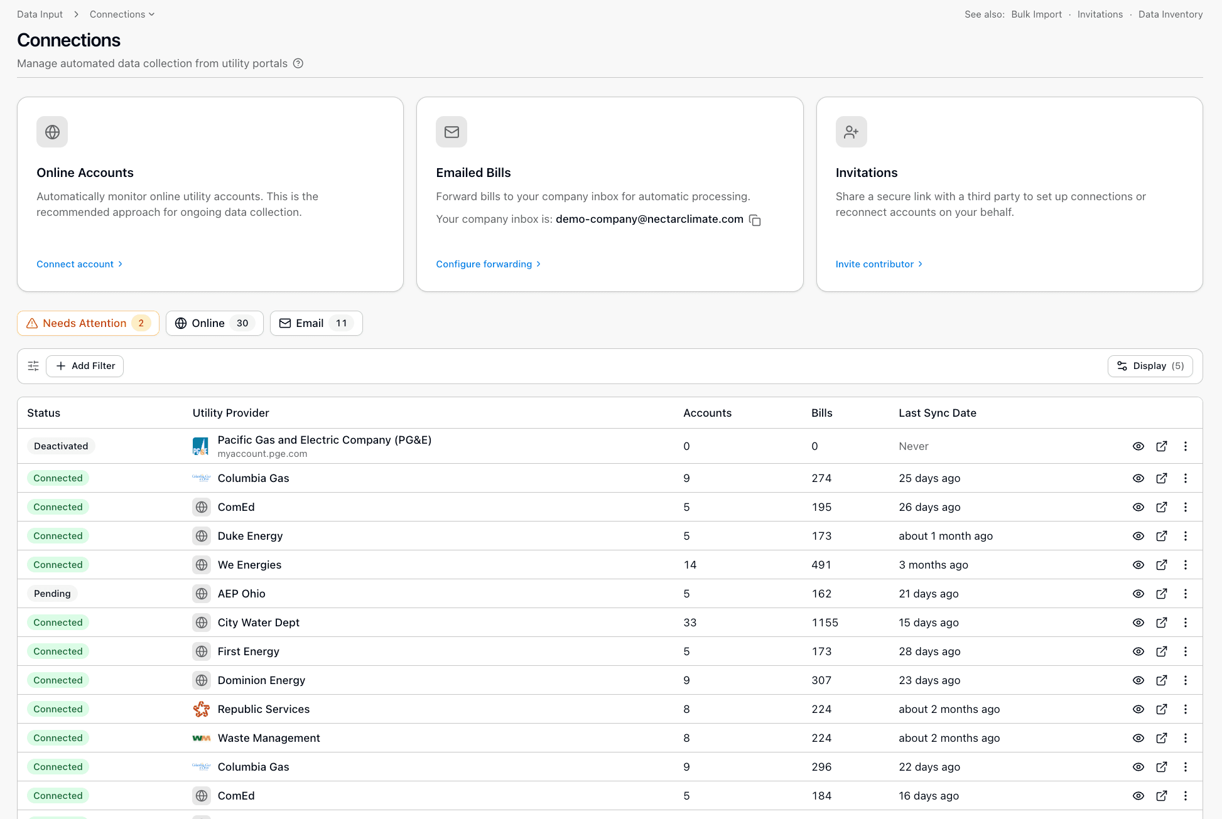Open the Connections breadcrumb dropdown
The height and width of the screenshot is (819, 1222).
[x=122, y=14]
